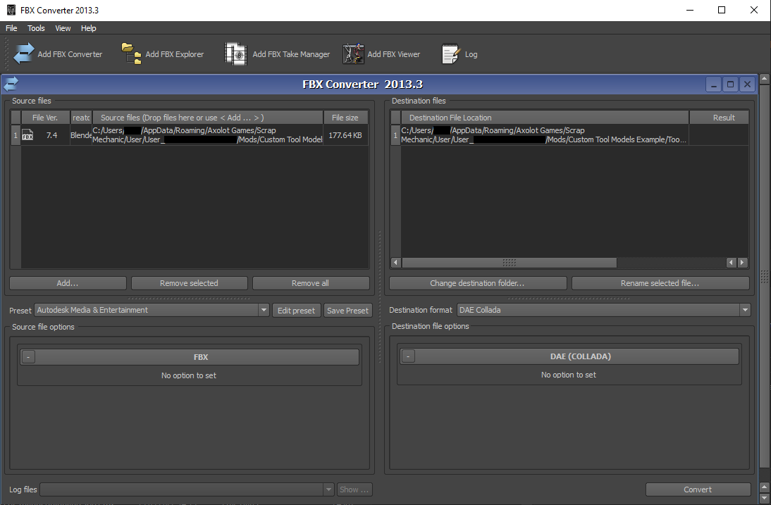Image resolution: width=771 pixels, height=505 pixels.
Task: Select the source file path cell
Action: tap(207, 135)
